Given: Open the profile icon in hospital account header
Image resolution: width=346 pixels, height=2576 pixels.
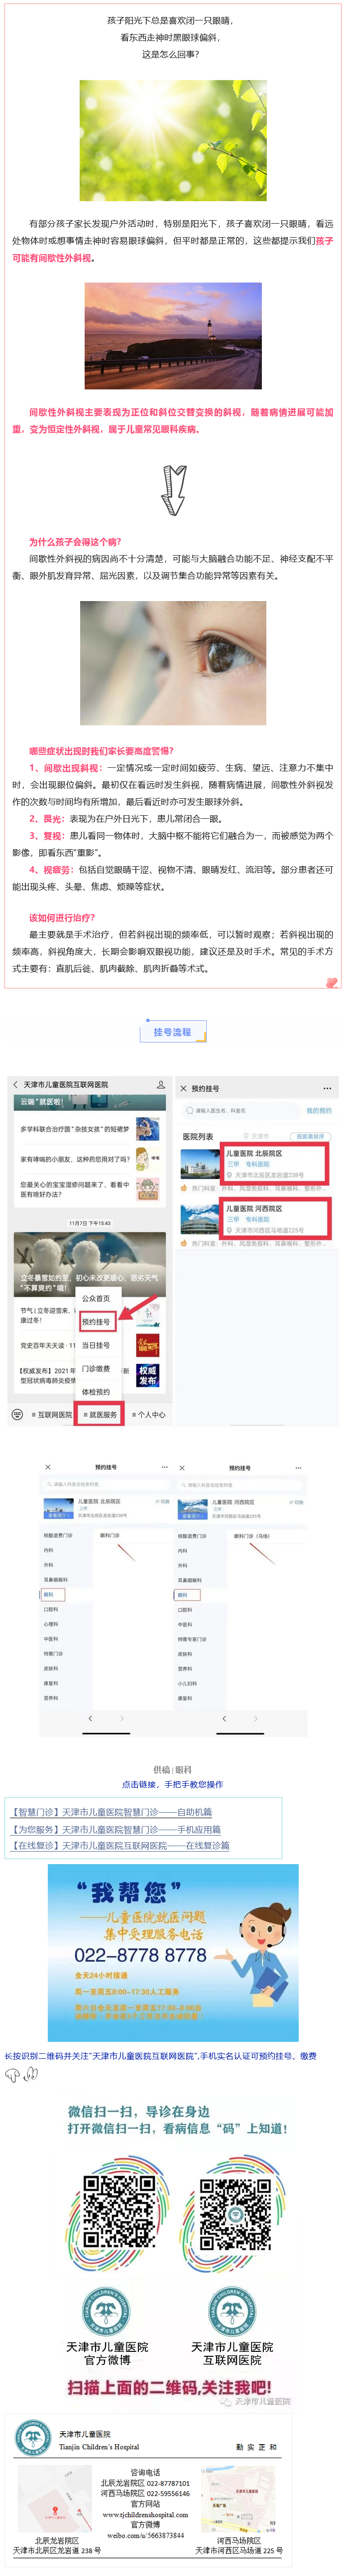Looking at the screenshot, I should 160,1084.
